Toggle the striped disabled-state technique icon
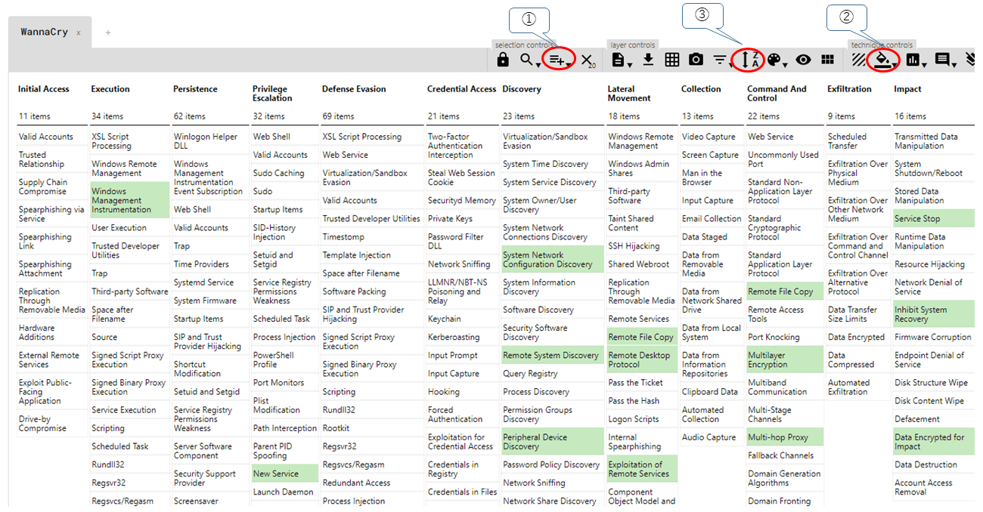This screenshot has width=983, height=512. 858,60
